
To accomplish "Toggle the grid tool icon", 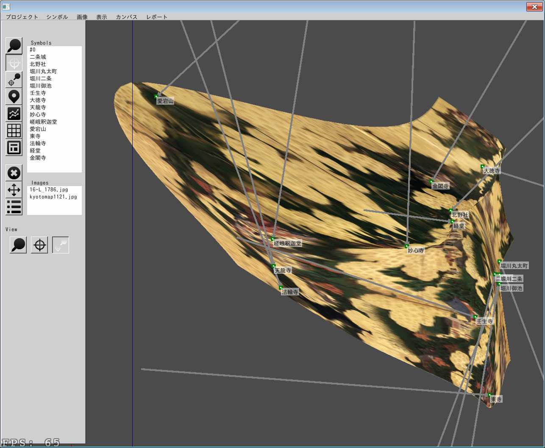I will point(14,131).
